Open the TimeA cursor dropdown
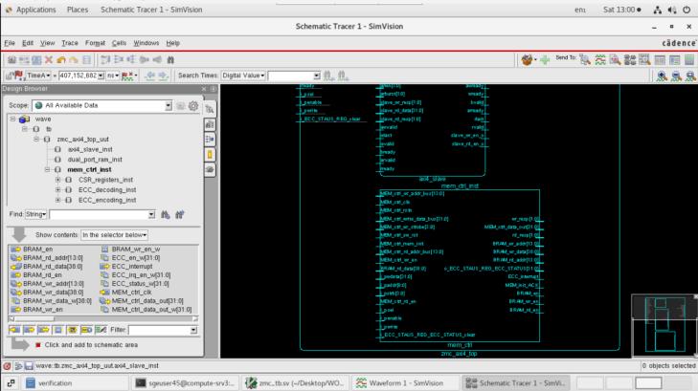 (x=38, y=76)
